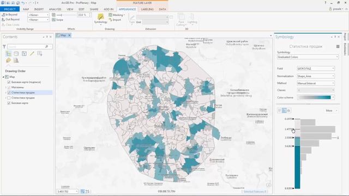
Task: Select List By Drawing Order icon
Action: point(9,53)
